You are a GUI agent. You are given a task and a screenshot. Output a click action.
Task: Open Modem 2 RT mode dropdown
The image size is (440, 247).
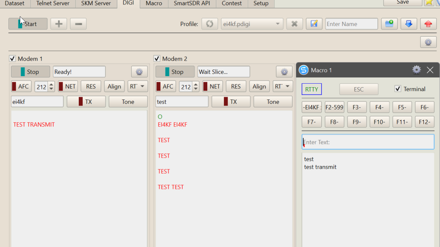pos(282,86)
